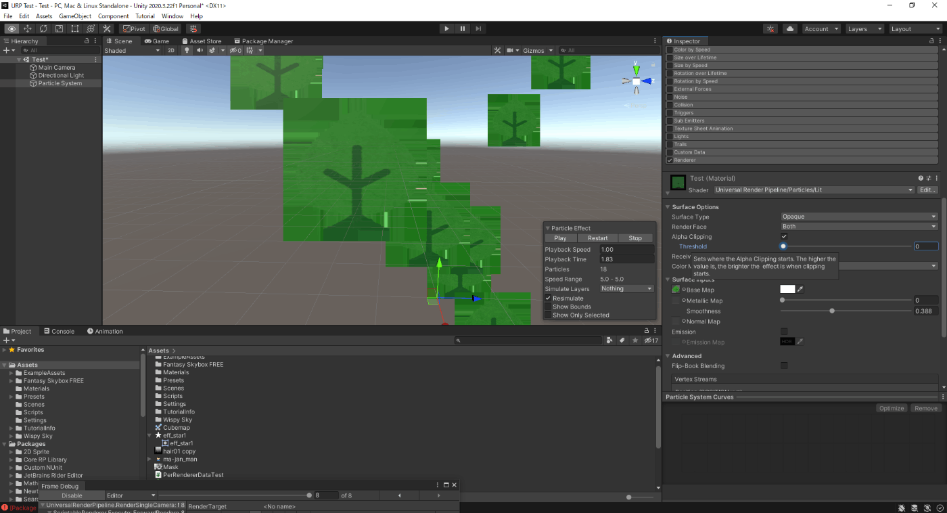The width and height of the screenshot is (947, 513).
Task: Open the Shader selection dropdown
Action: [x=814, y=190]
